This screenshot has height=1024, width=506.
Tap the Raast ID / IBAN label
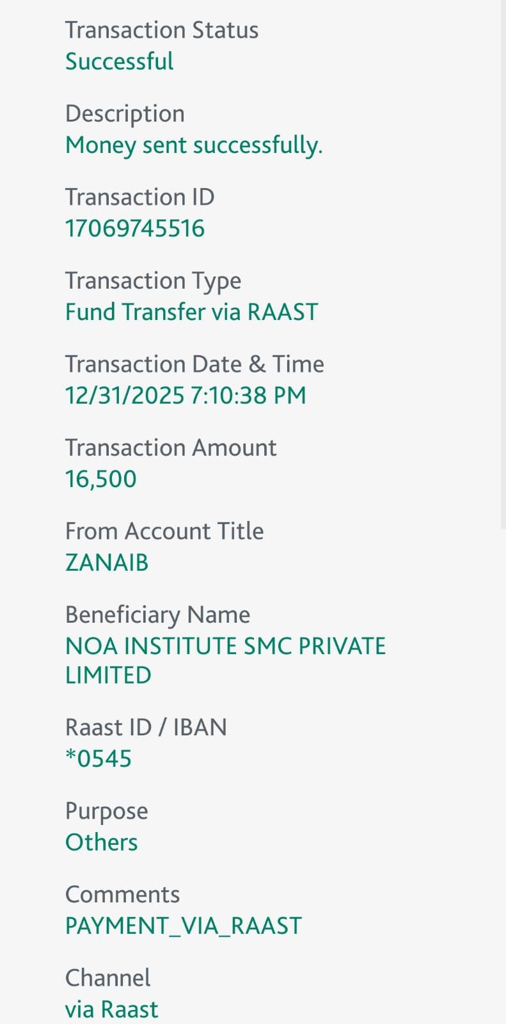146,728
